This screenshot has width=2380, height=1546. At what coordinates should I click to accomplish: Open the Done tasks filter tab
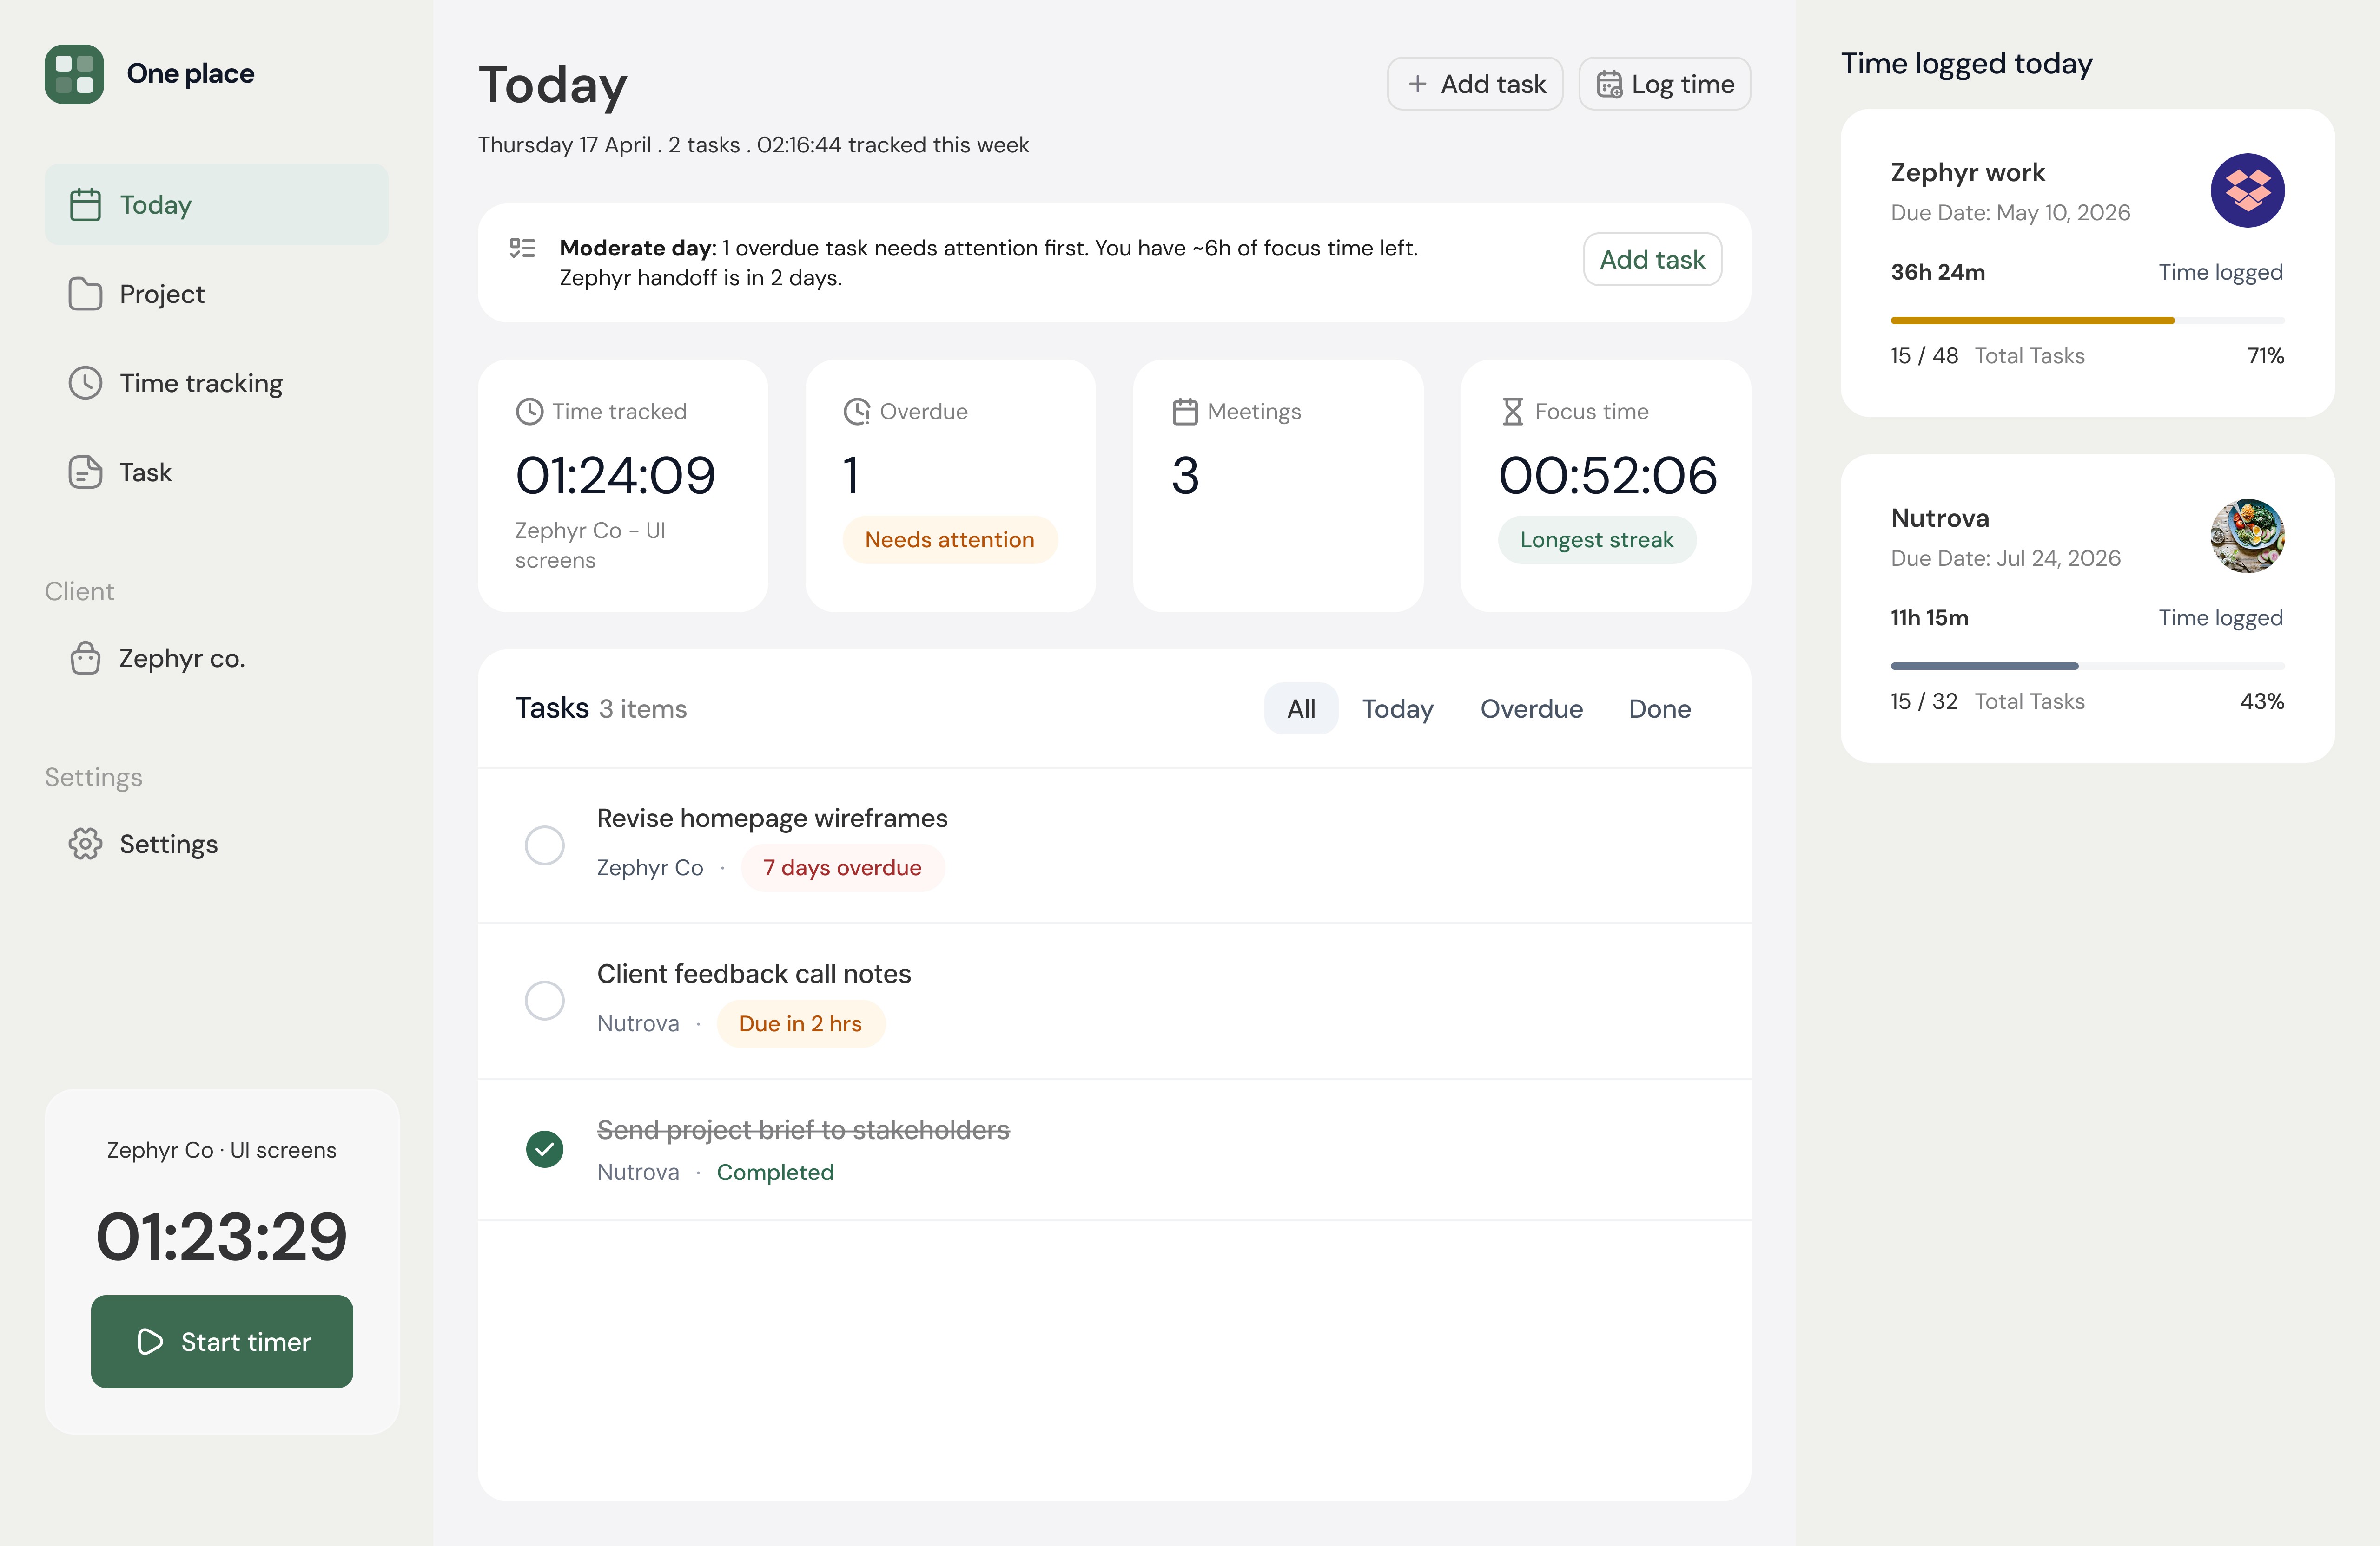[1659, 708]
